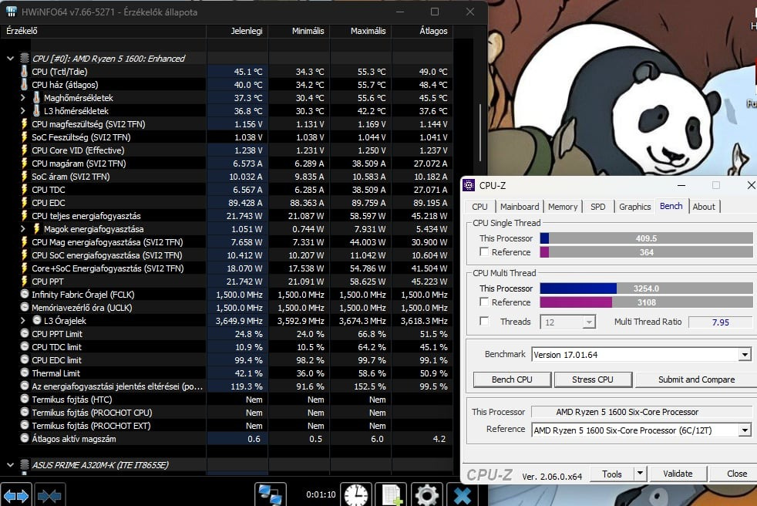757x506 pixels.
Task: Click the Tools button in CPU-Z
Action: (611, 474)
